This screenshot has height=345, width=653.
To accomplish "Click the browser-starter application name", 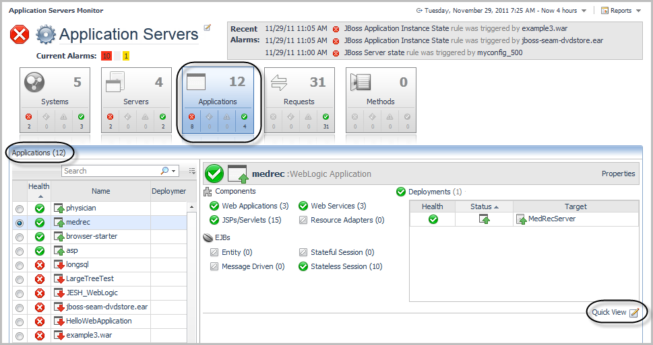I will pyautogui.click(x=92, y=236).
